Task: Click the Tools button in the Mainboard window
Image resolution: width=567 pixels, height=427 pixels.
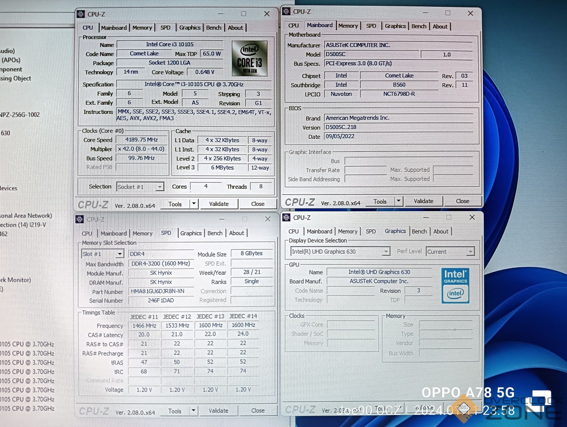Action: tap(380, 201)
